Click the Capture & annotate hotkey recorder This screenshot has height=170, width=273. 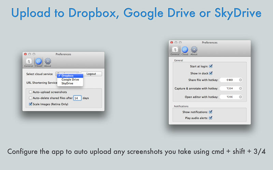pos(231,88)
